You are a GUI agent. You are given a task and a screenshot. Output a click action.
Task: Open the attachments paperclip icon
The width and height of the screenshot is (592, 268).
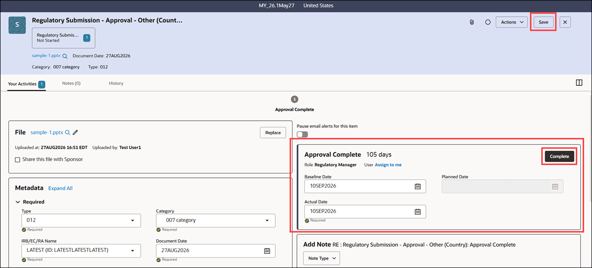point(471,22)
